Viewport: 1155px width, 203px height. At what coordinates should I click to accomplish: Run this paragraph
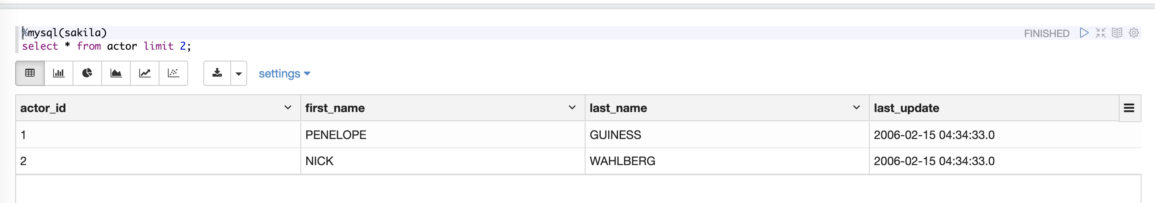tap(1084, 33)
